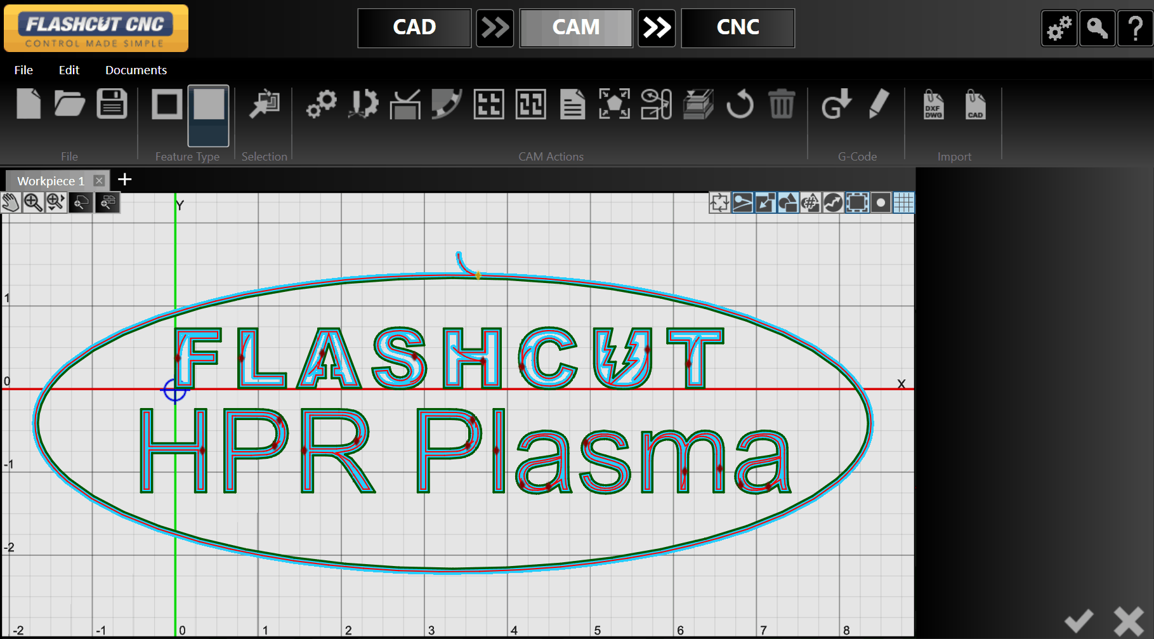Viewport: 1154px width, 639px height.
Task: Click the lead-in path arrows icon
Action: (x=364, y=104)
